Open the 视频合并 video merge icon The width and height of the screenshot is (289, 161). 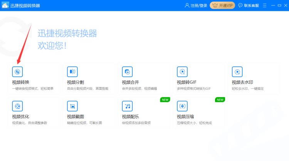pos(127,72)
